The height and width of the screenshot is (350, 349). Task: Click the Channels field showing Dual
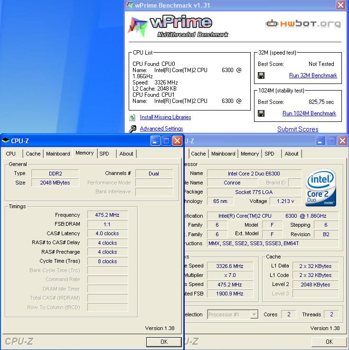[154, 174]
